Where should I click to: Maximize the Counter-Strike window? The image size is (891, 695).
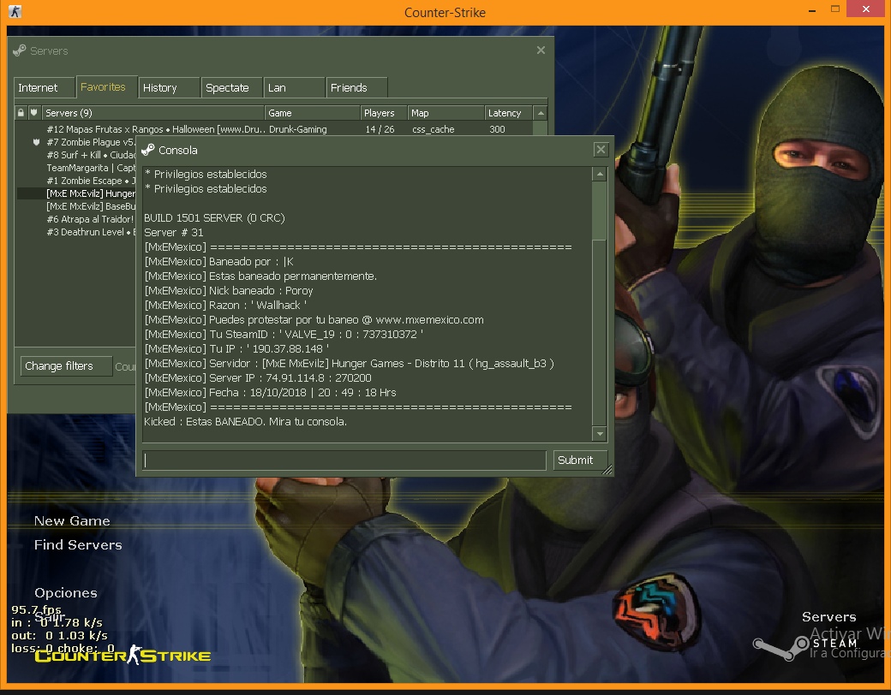834,9
